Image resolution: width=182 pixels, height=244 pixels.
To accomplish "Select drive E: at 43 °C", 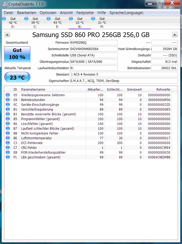I will pyautogui.click(x=58, y=23).
